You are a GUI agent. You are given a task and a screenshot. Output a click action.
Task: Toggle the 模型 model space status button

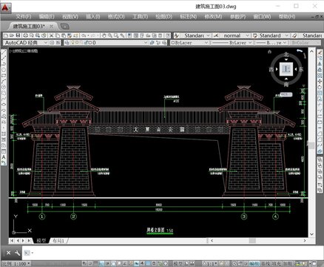[178, 264]
